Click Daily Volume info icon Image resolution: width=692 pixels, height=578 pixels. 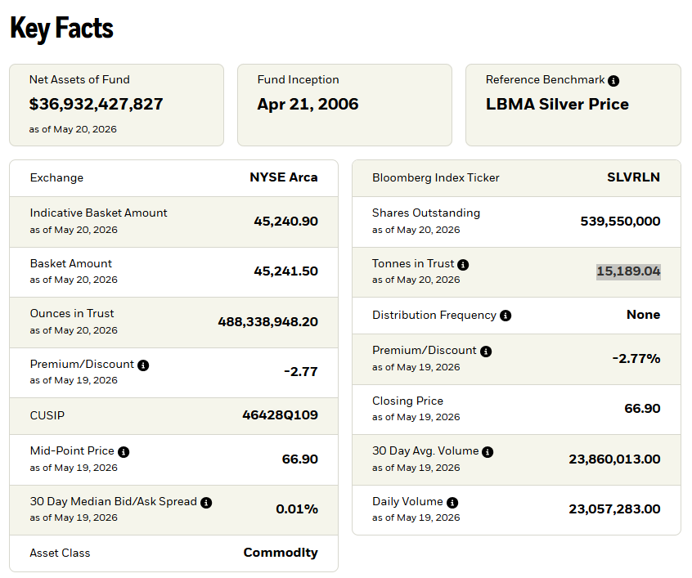click(x=452, y=503)
